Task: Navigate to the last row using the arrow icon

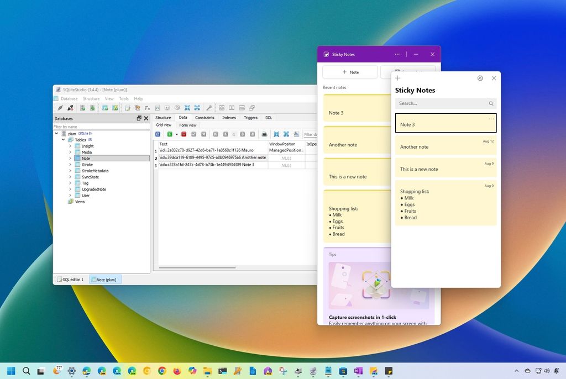Action: [251, 134]
